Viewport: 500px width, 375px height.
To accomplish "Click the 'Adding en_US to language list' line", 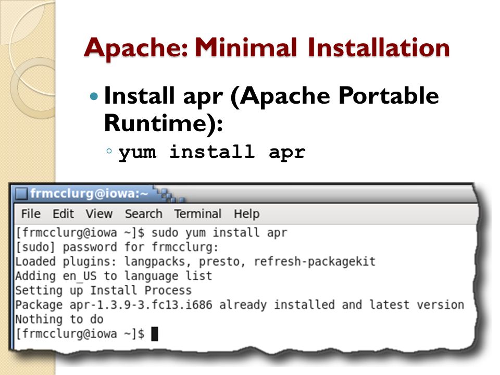I will pos(114,276).
